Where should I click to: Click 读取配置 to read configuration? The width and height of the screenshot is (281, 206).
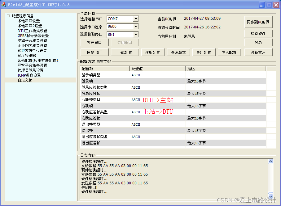tap(152, 52)
